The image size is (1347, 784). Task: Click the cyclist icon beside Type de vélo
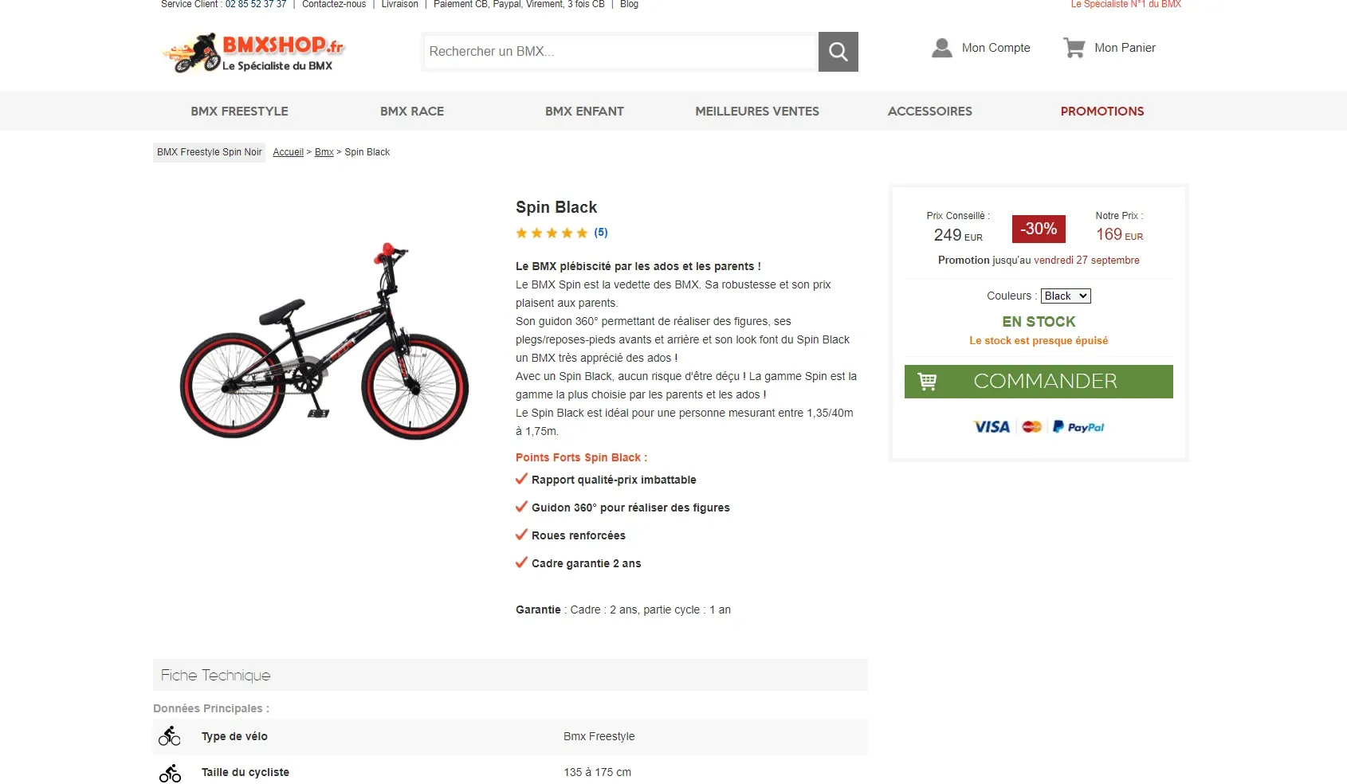[169, 736]
